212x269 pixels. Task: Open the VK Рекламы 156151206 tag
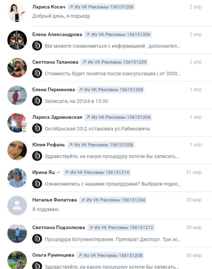(118, 35)
